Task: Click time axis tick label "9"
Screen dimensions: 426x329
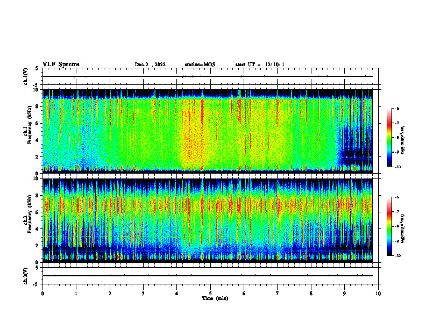Action: click(x=344, y=294)
